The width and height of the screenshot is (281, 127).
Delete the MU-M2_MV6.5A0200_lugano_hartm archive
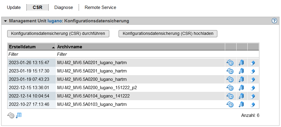click(253, 79)
